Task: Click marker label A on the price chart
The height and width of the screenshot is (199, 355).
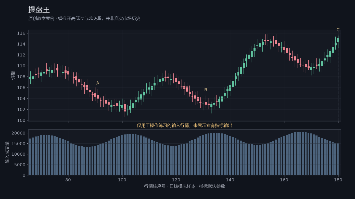Action: (98, 83)
